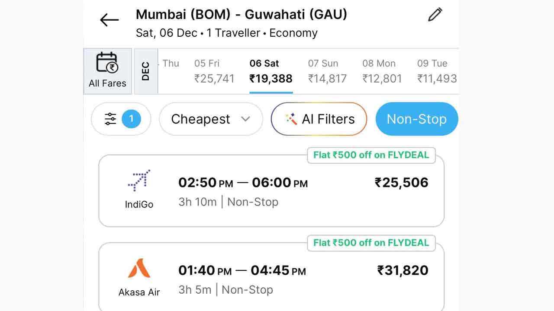Click the IndiGo airline logo
Screen dimensions: 554x311
139,181
